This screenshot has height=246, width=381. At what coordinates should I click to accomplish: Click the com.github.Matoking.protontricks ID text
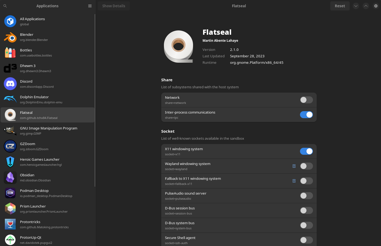(44, 227)
